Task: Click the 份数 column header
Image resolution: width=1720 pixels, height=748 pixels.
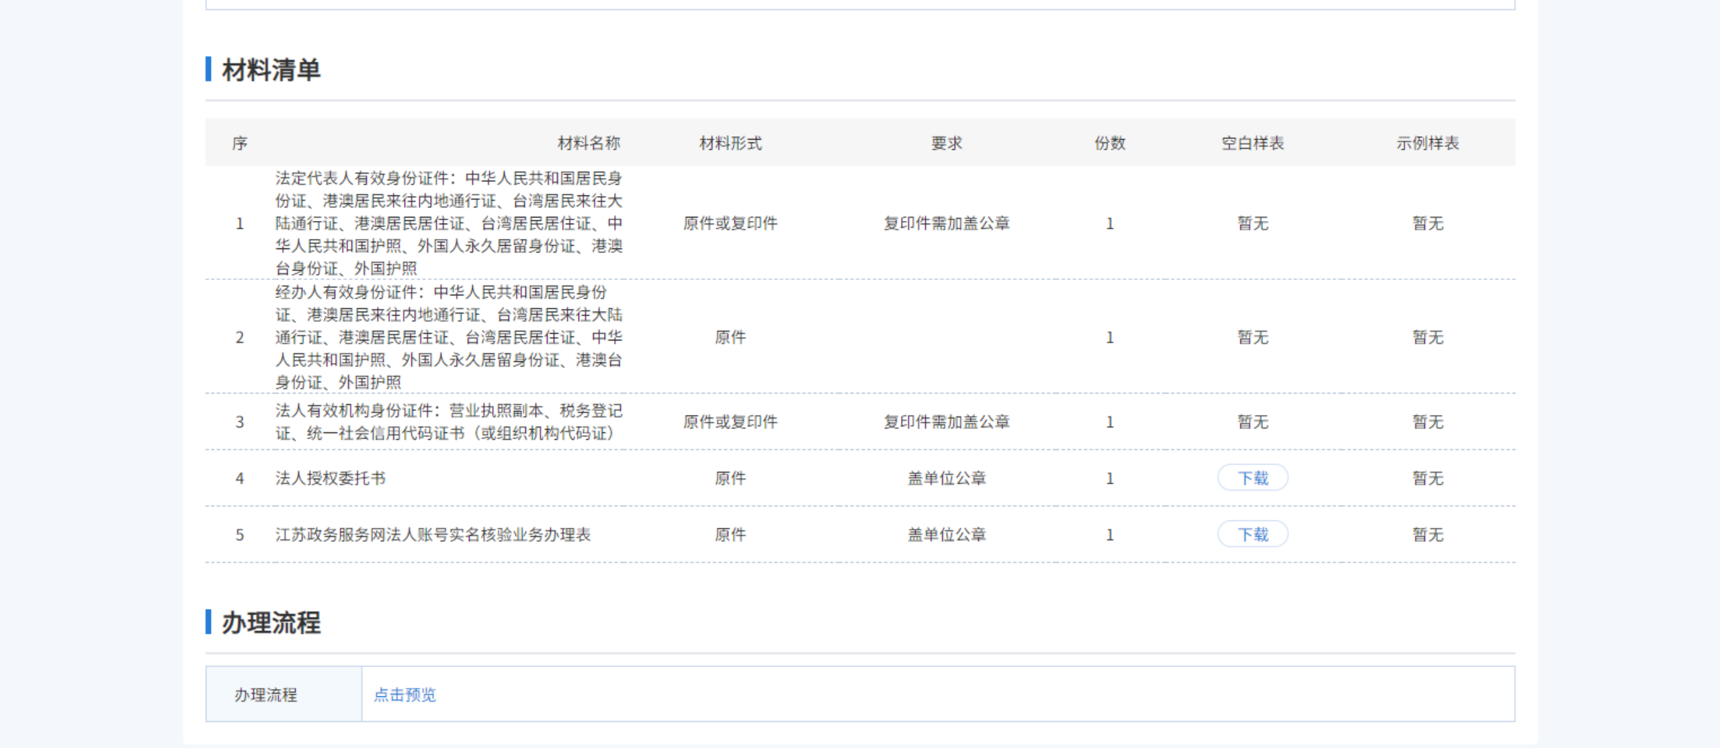Action: 1110,143
